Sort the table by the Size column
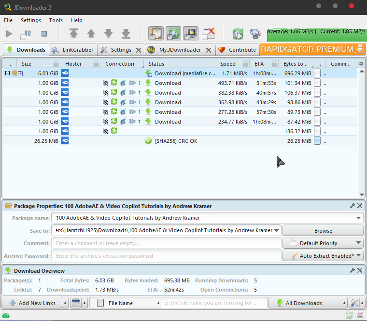Image resolution: width=367 pixels, height=321 pixels. (27, 64)
